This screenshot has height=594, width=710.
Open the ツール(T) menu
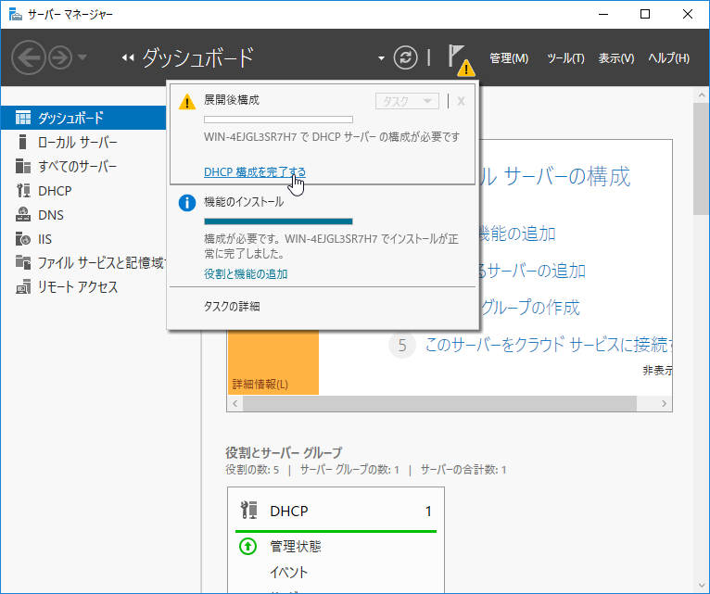pos(565,58)
